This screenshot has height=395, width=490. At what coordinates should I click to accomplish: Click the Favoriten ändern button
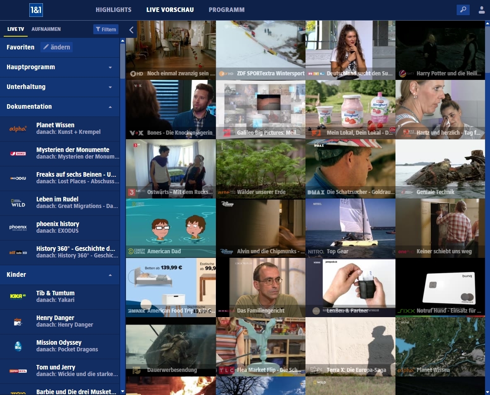[57, 47]
